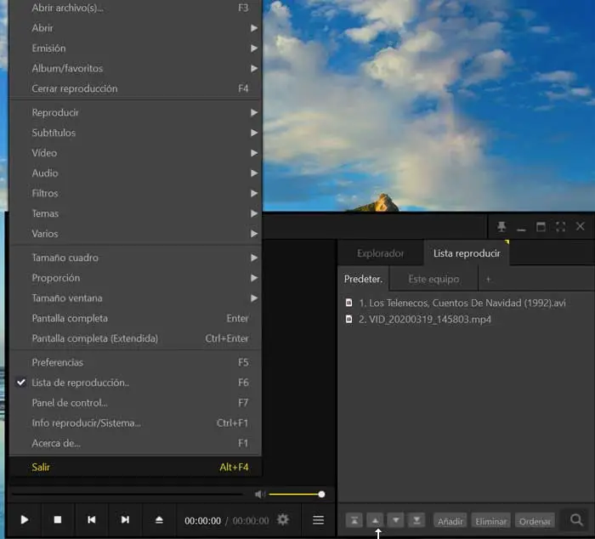Click the Añadir button
Viewport: 595px width, 539px height.
pyautogui.click(x=450, y=521)
